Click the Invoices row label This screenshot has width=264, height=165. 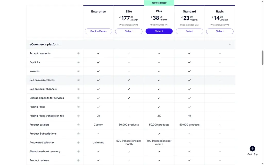tap(34, 71)
